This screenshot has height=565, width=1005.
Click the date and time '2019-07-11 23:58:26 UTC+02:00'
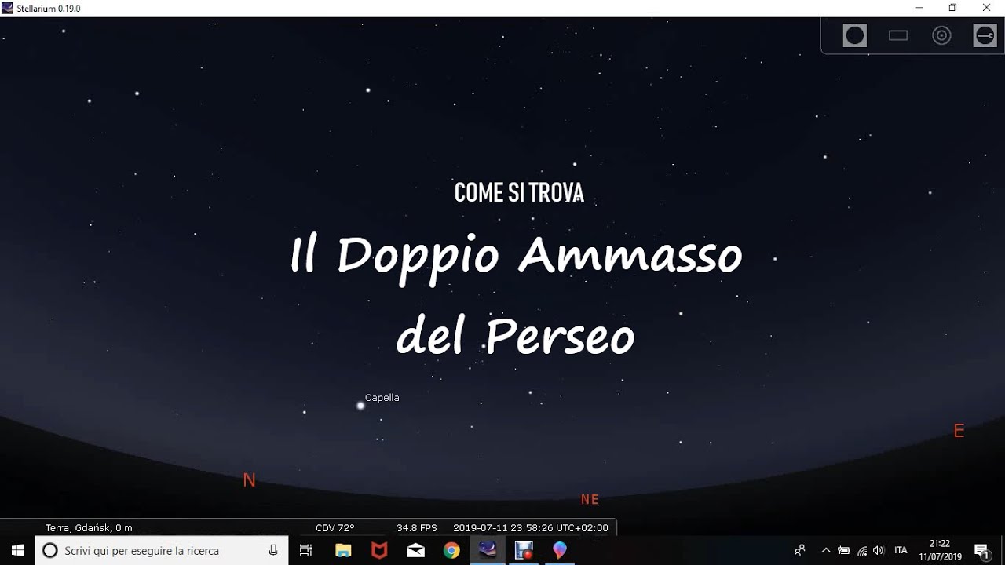pyautogui.click(x=531, y=528)
